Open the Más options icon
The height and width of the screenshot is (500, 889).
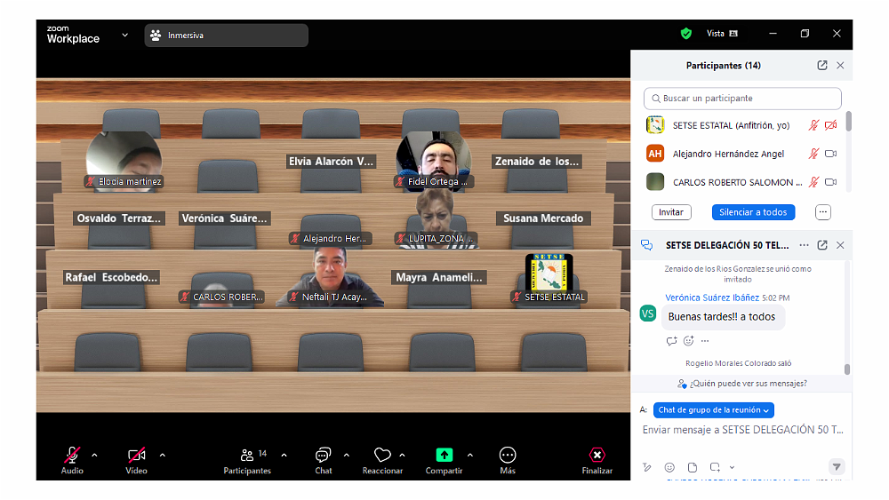point(508,455)
